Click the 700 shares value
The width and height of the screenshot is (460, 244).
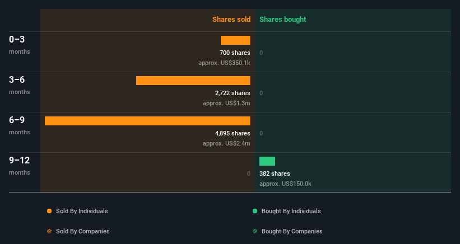click(235, 53)
